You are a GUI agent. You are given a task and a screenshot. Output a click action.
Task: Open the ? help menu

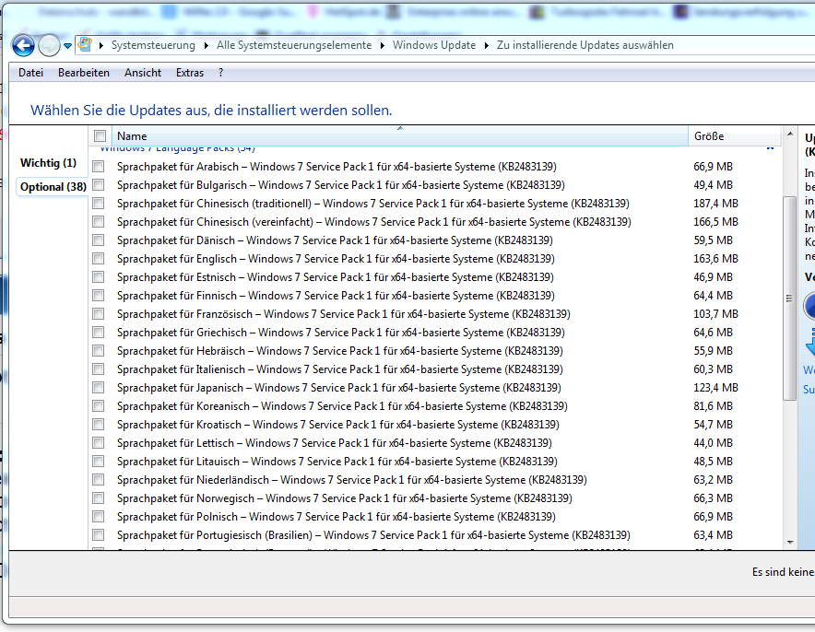point(221,73)
